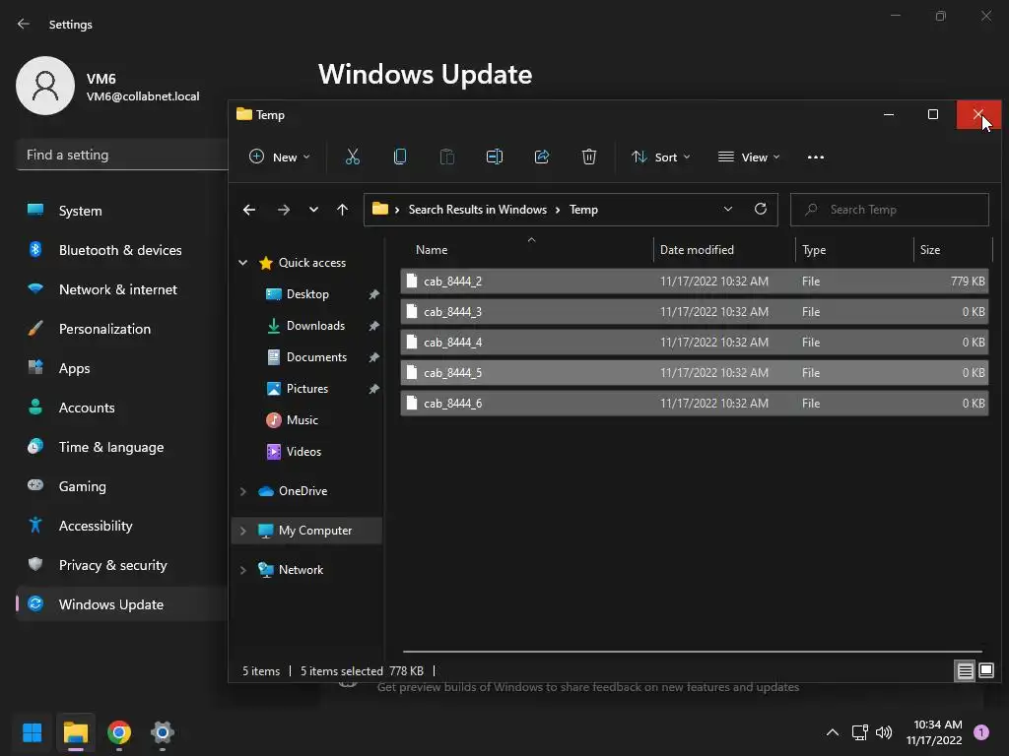
Task: Go back with the Explorer back arrow
Action: click(x=249, y=210)
